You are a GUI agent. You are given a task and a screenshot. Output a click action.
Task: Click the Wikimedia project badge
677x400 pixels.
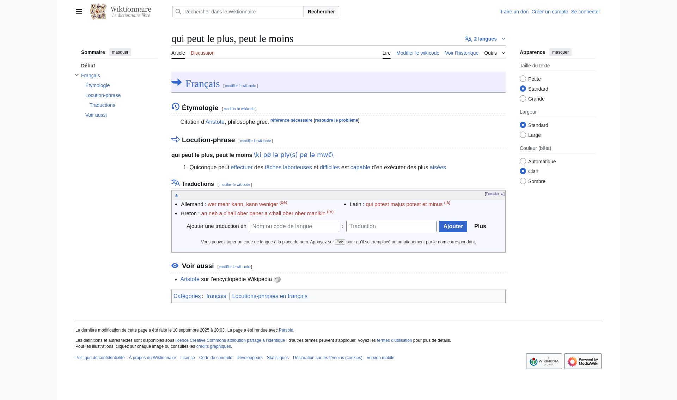tap(544, 361)
